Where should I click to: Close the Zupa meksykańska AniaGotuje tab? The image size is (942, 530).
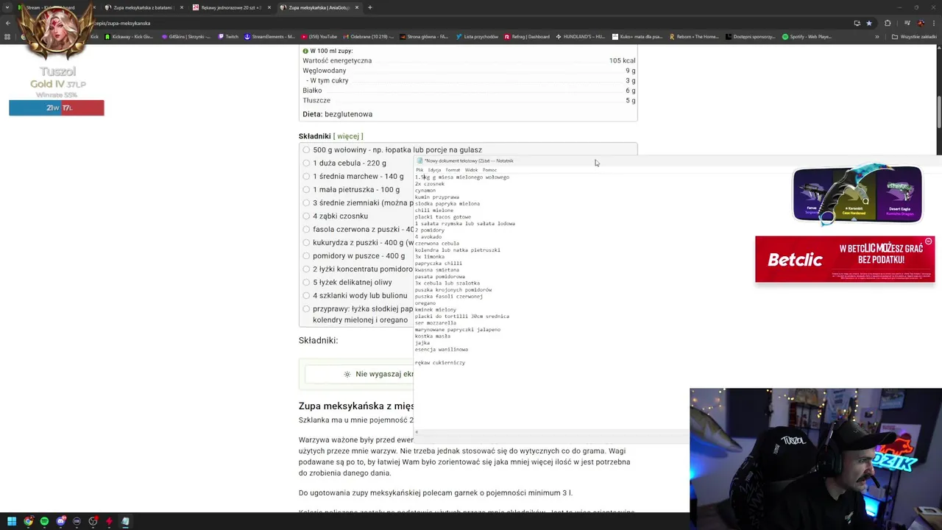pyautogui.click(x=357, y=7)
